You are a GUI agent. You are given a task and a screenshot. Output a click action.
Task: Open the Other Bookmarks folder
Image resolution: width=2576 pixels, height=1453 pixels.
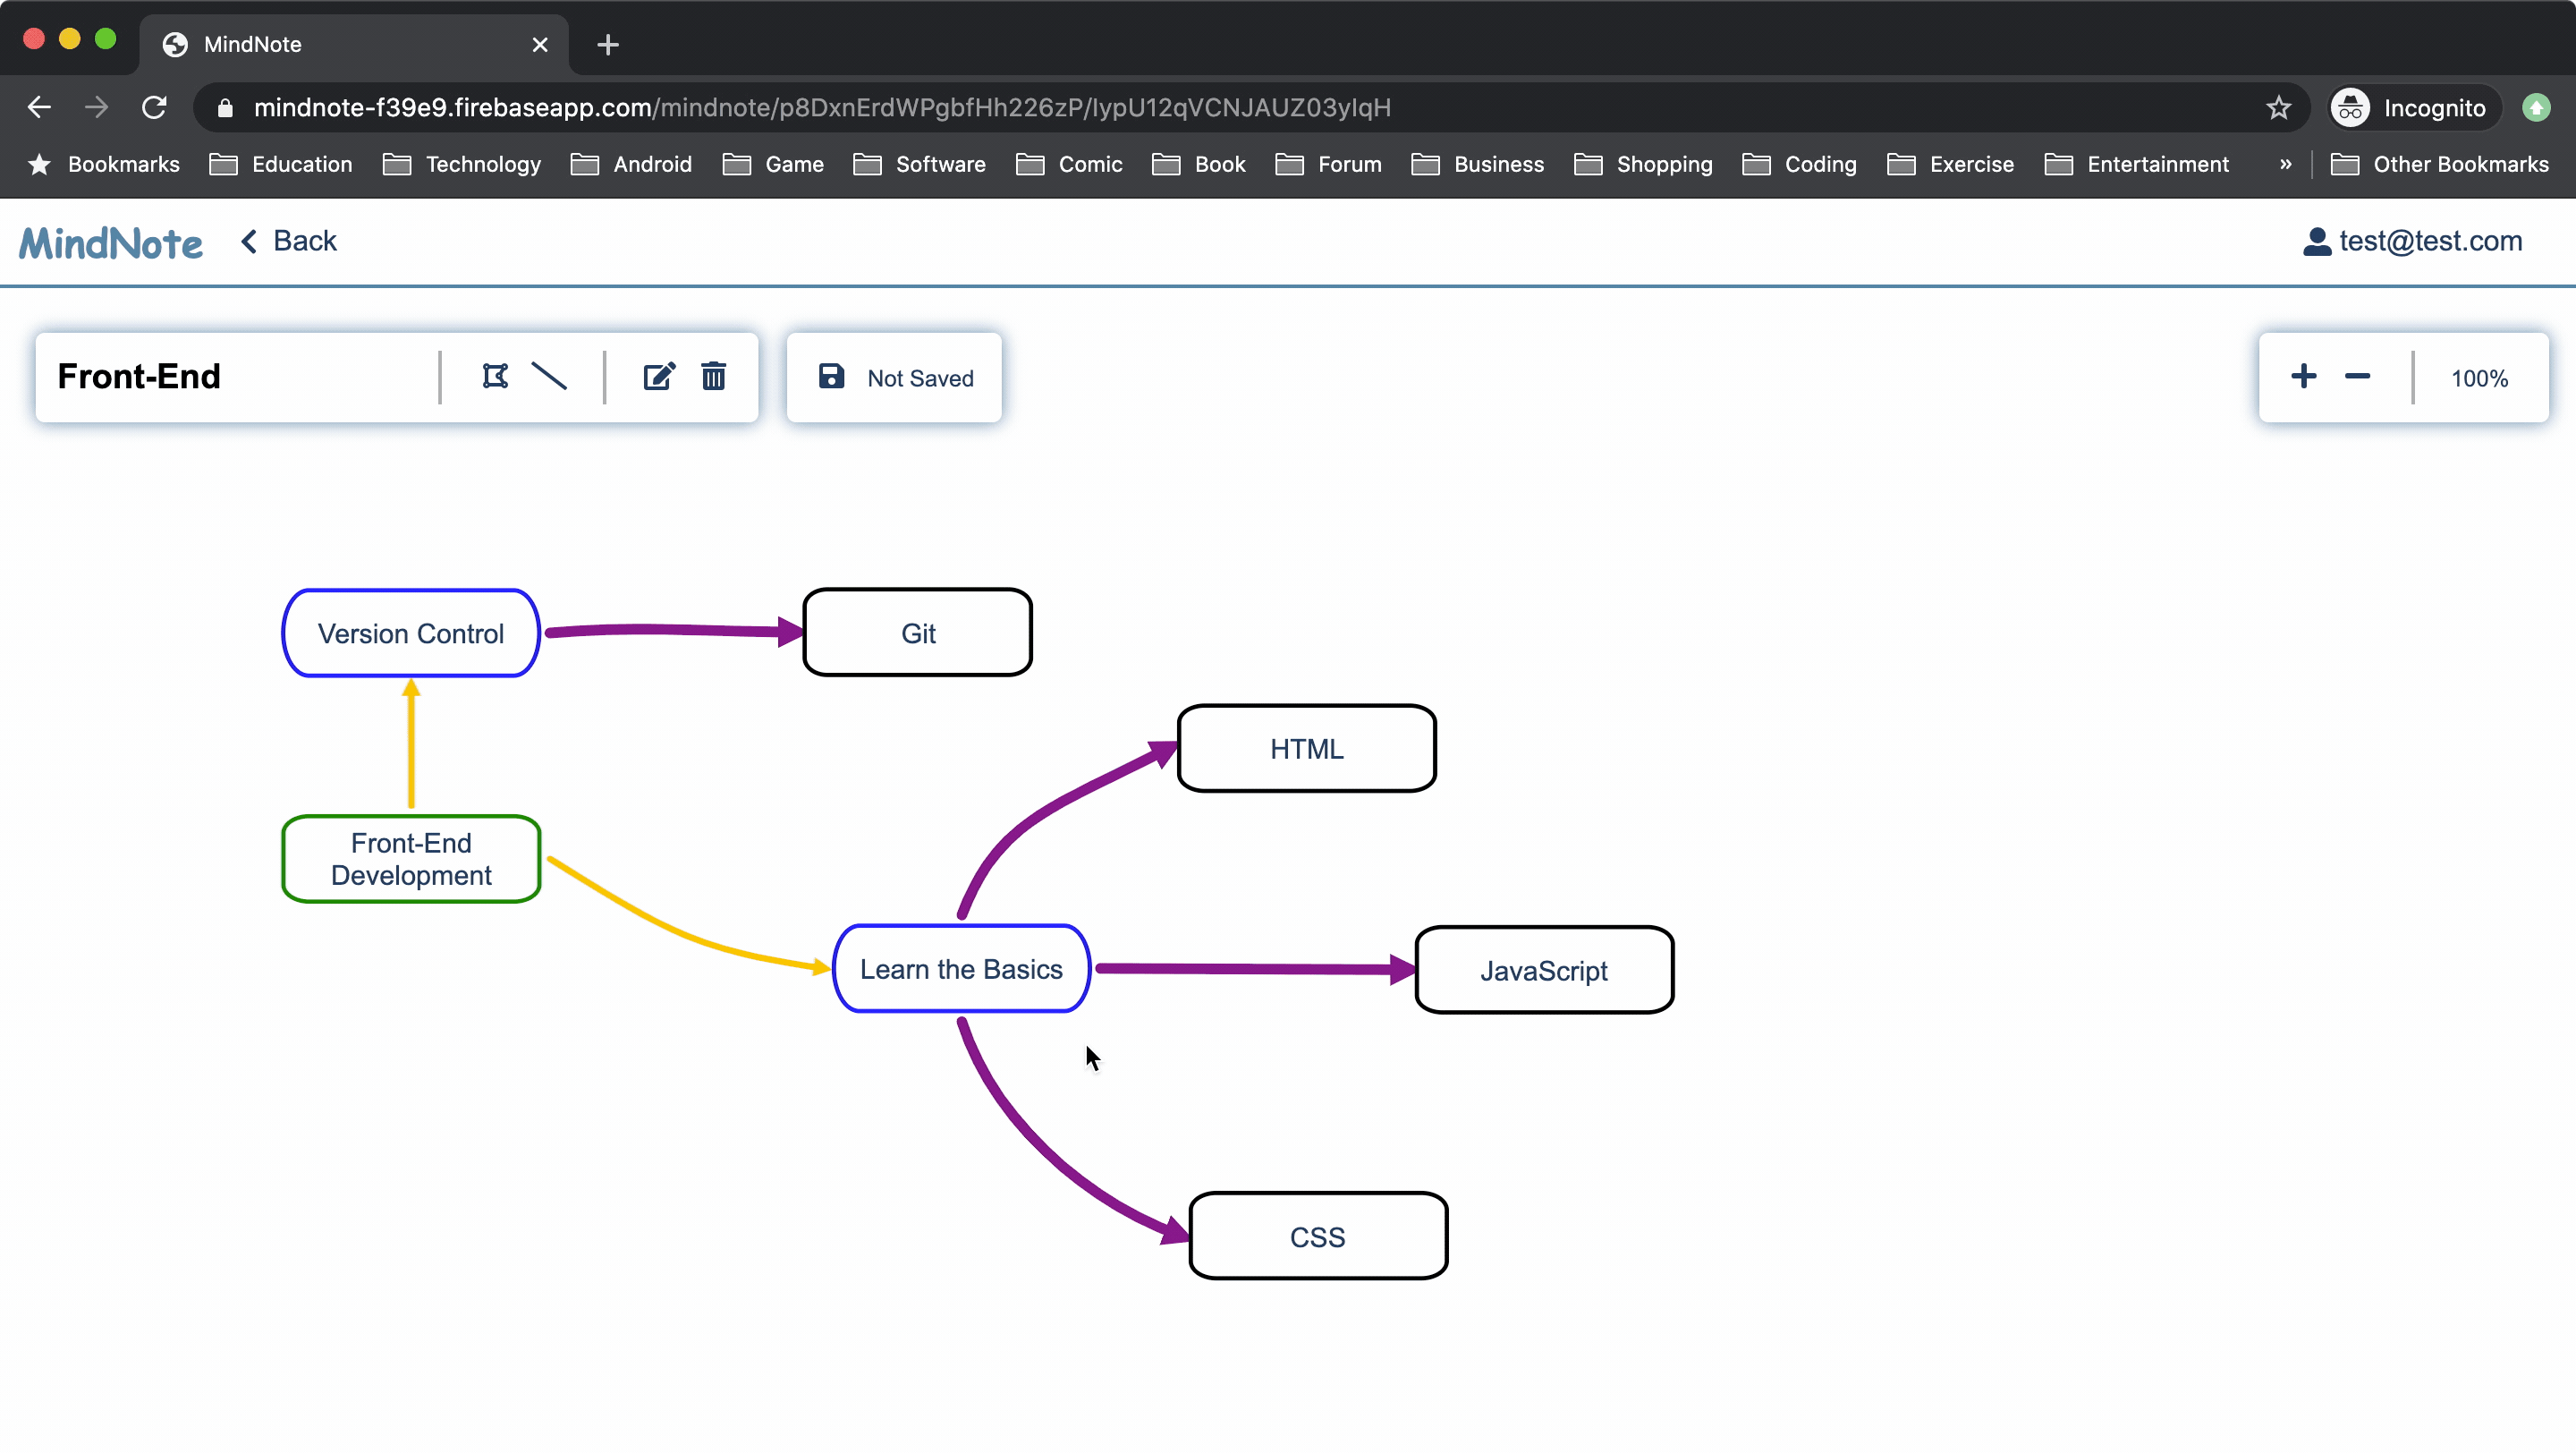2439,164
